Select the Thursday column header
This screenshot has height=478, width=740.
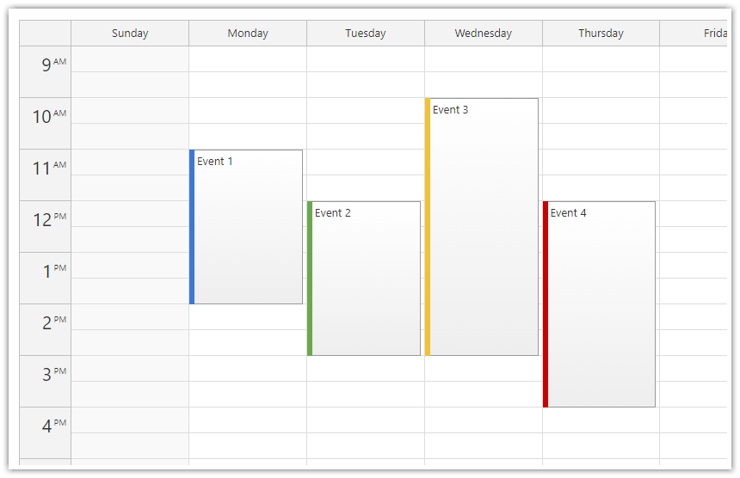601,34
